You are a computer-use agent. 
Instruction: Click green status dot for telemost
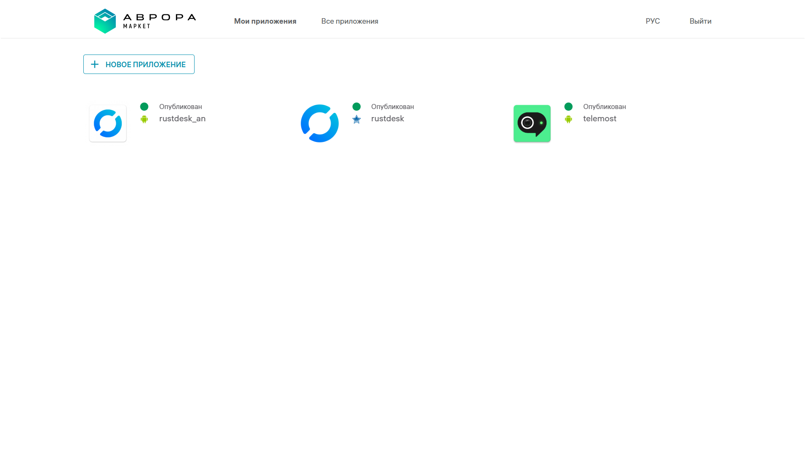[x=568, y=106]
